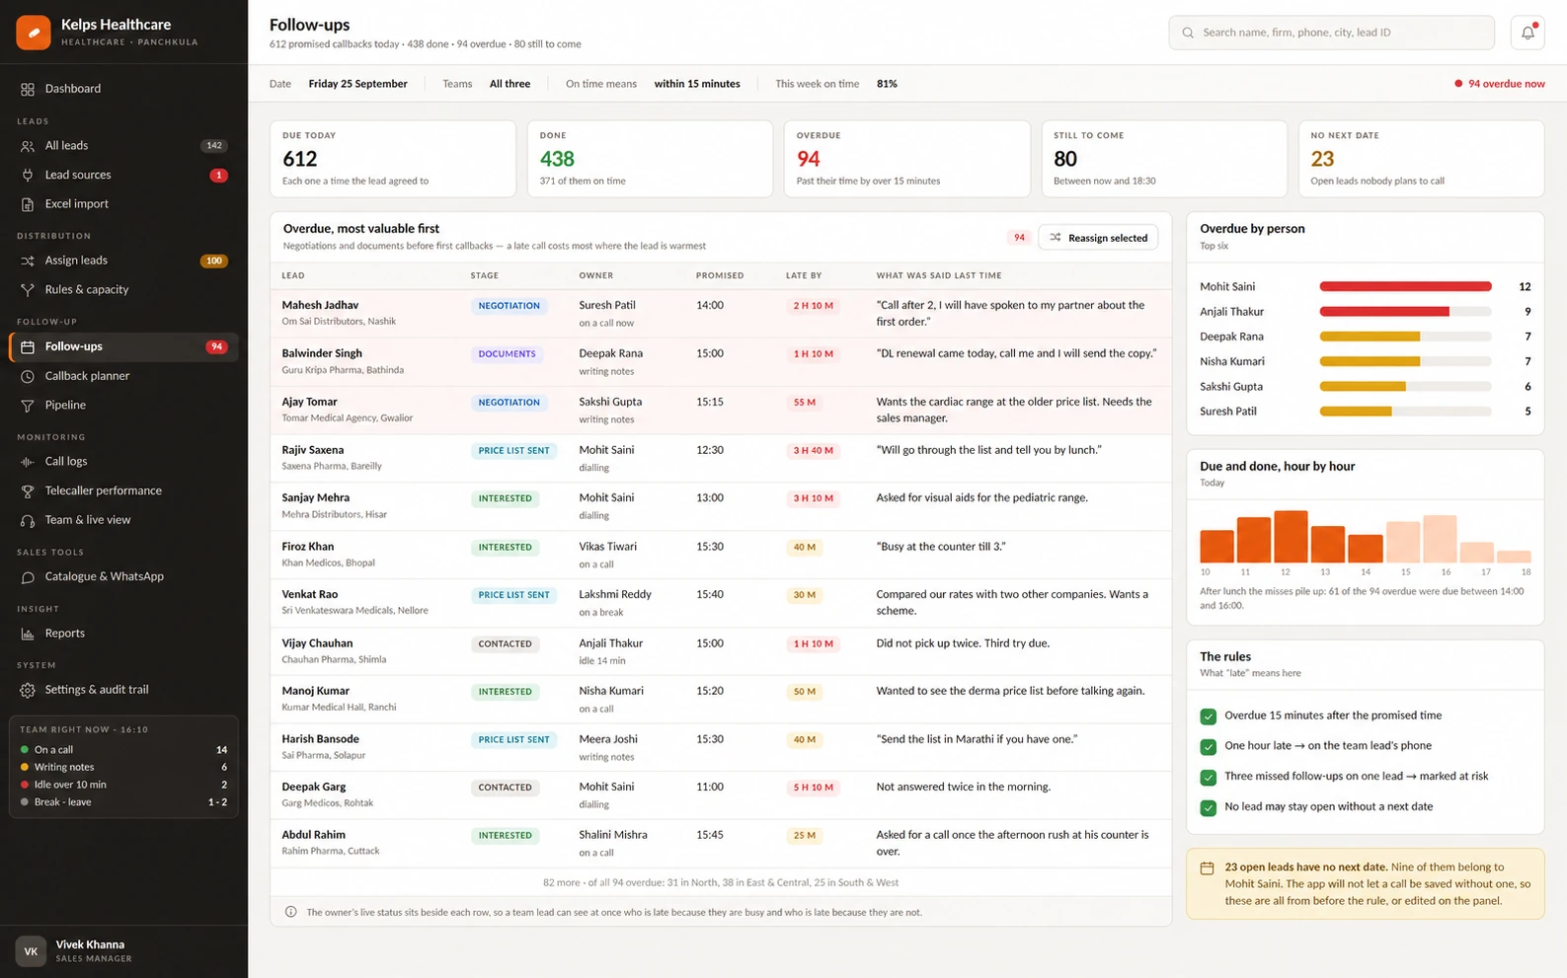
Task: Click the 12 o'clock bar in hourly chart
Action: click(1291, 537)
